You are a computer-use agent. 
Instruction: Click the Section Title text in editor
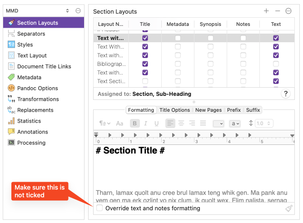coord(130,151)
